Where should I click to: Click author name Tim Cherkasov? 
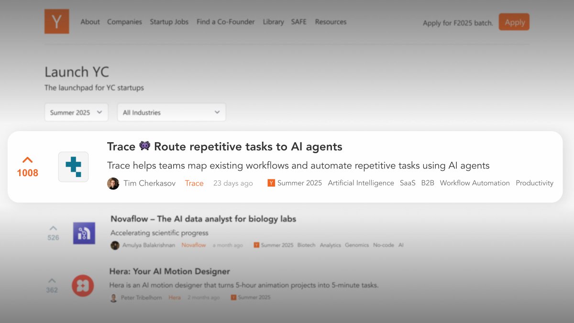149,183
